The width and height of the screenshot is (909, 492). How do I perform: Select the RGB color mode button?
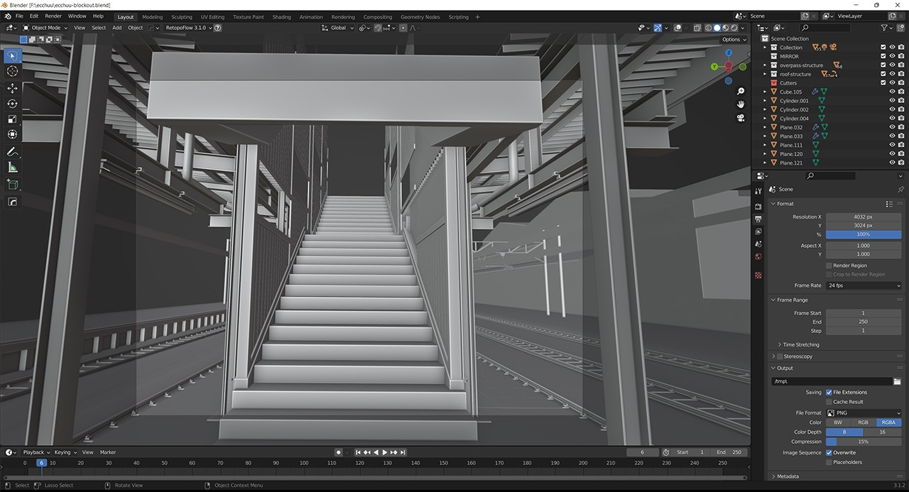click(x=863, y=422)
